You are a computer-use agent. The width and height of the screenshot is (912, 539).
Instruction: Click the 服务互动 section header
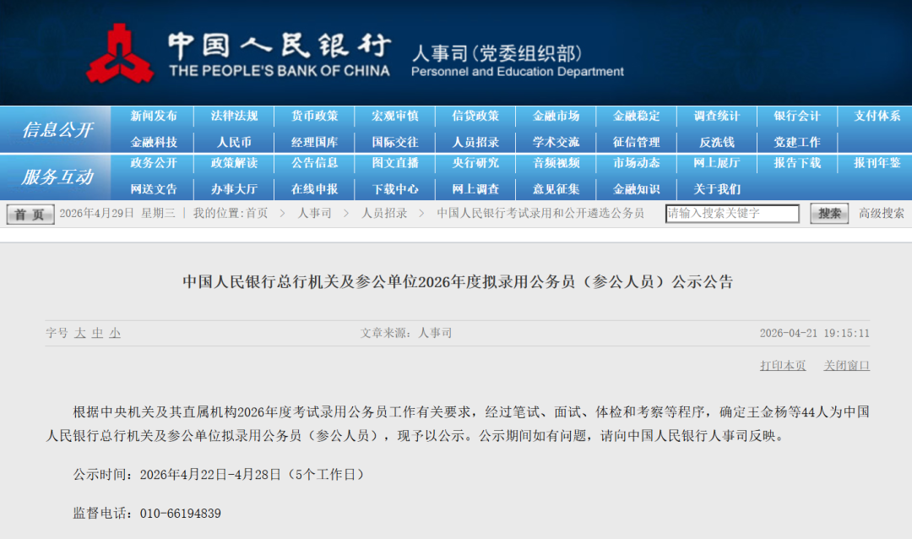tap(57, 177)
